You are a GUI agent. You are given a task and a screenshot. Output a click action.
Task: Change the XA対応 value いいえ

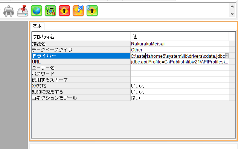[180, 86]
